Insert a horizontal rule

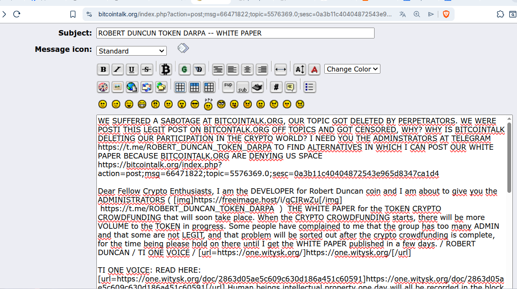pos(280,69)
